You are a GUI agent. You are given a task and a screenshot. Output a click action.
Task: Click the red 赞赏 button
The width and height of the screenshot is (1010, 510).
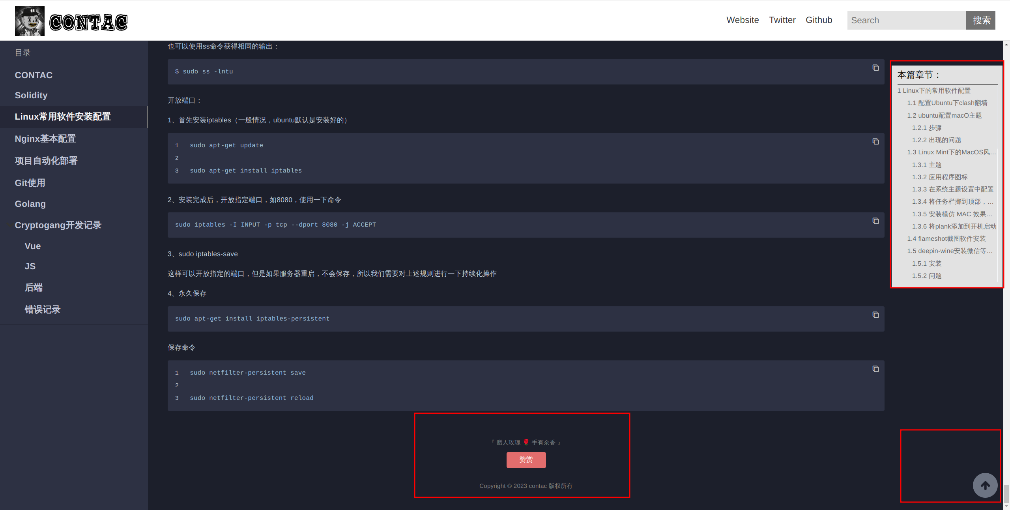click(526, 460)
